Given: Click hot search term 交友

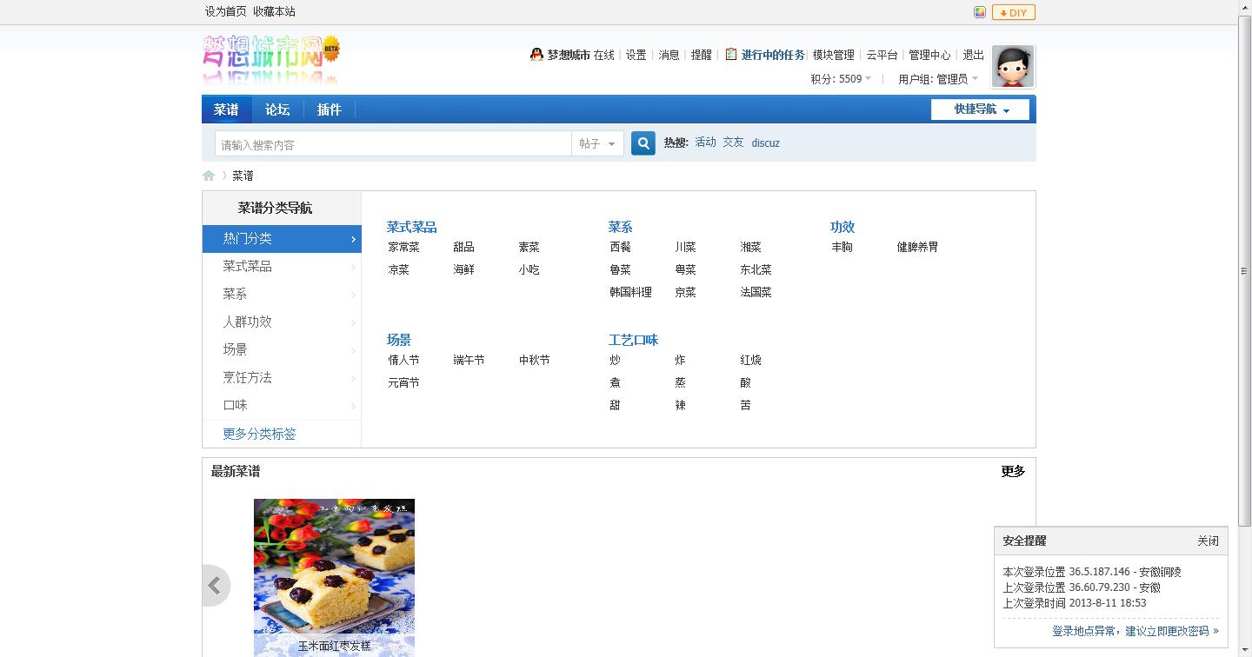Looking at the screenshot, I should tap(733, 143).
